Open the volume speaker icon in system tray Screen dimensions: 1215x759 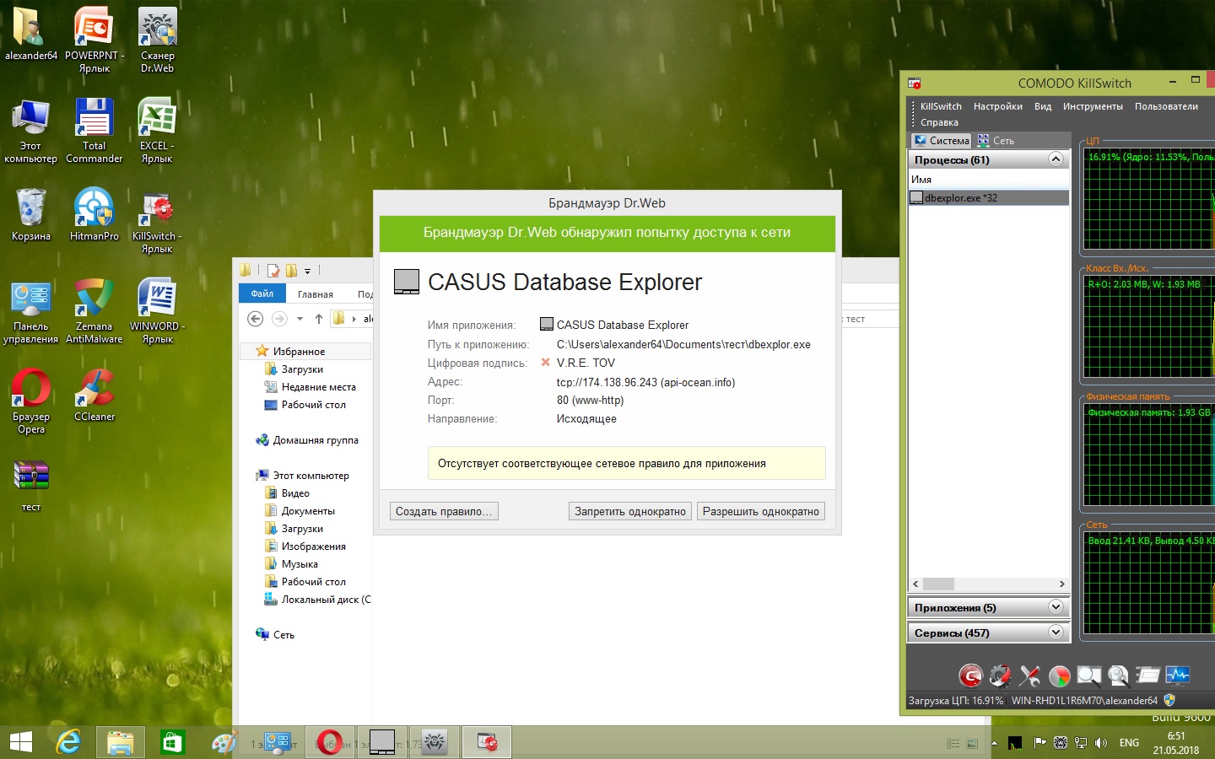tap(1100, 743)
